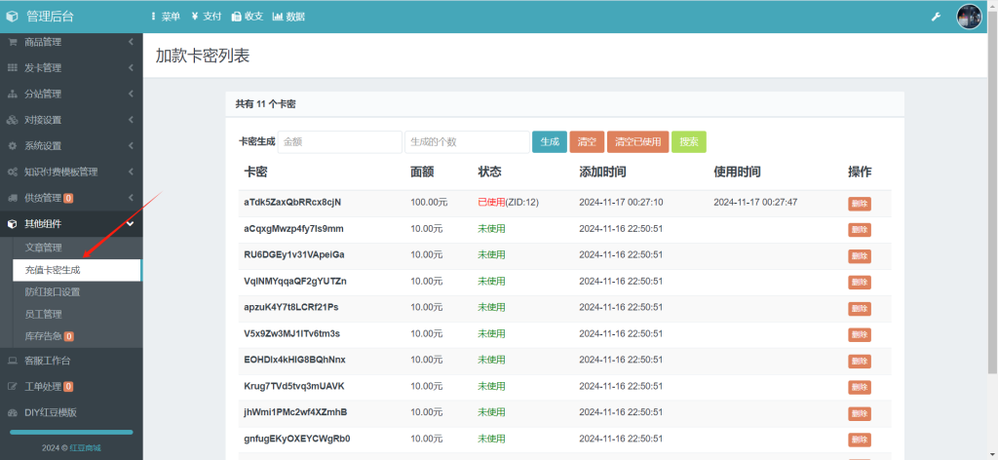
Task: Click the 分站管理 sitemap icon
Action: 12,95
